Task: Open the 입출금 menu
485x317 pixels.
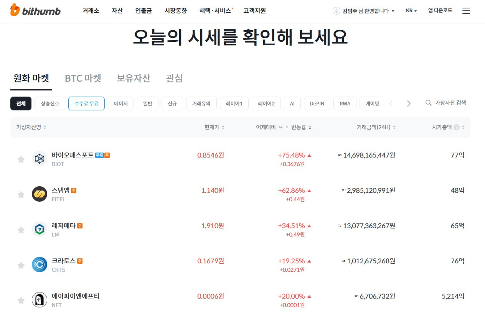Action: 144,11
